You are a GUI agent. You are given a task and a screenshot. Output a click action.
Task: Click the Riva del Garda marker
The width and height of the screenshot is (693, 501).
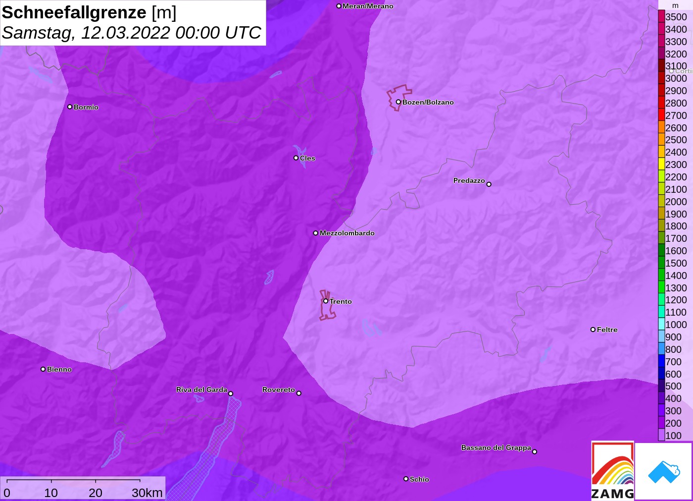point(231,393)
